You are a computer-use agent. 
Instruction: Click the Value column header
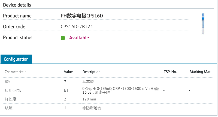(x=68, y=72)
